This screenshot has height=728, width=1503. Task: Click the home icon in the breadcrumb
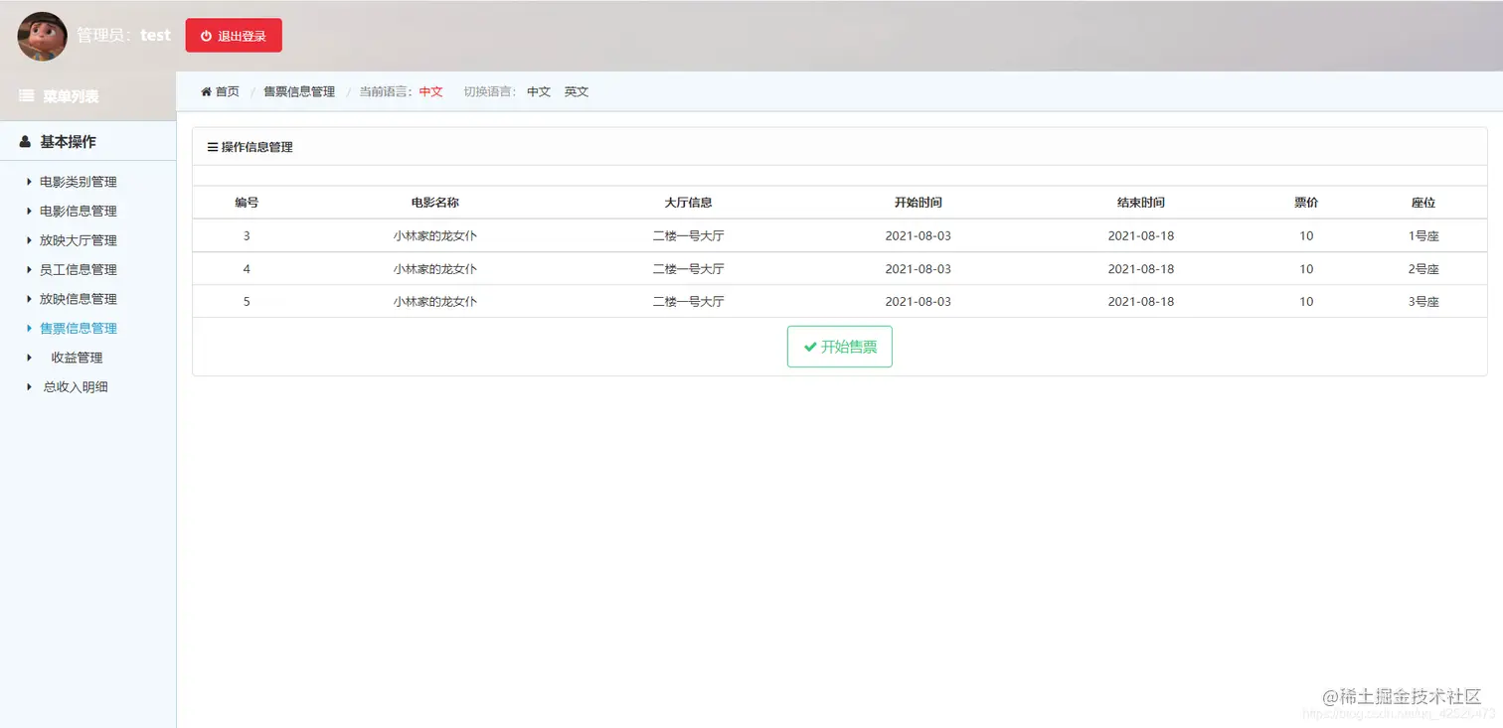[207, 91]
